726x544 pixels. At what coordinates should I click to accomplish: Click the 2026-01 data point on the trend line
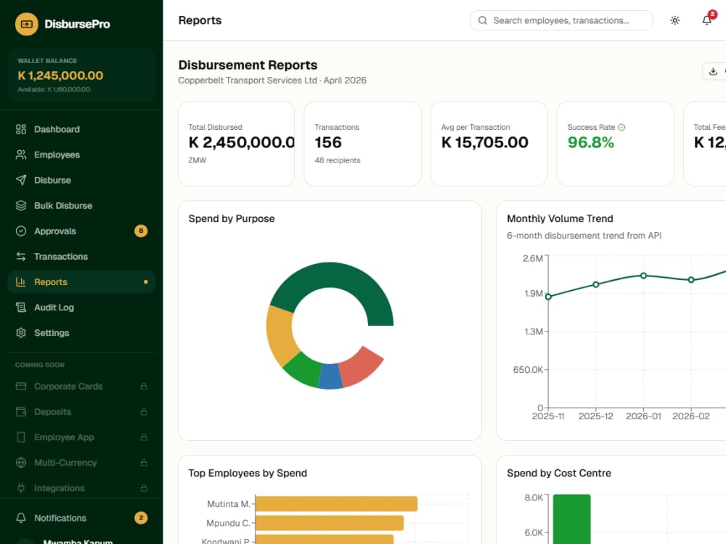643,276
